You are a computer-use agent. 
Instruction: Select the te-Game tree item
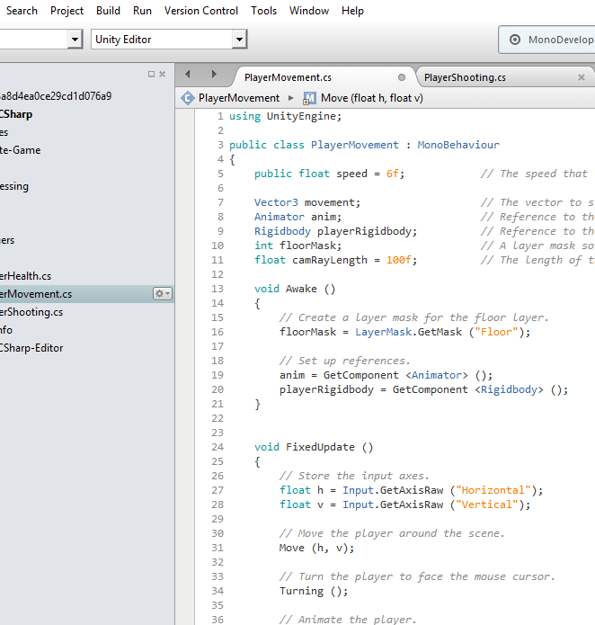tap(21, 150)
